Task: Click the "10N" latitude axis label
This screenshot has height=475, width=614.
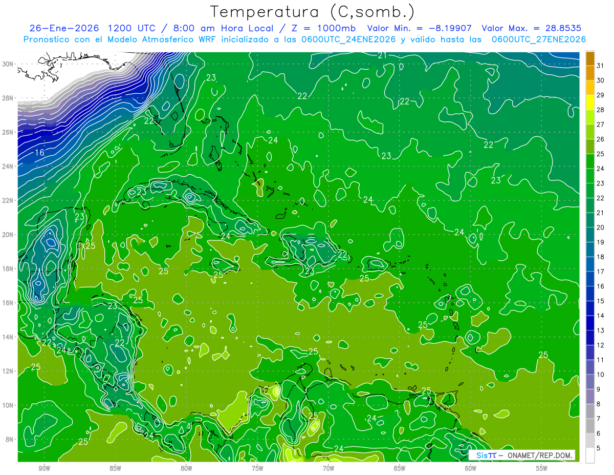Action: (x=9, y=405)
